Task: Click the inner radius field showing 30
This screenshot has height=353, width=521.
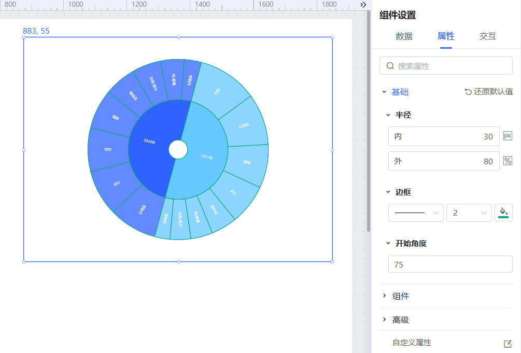Action: (x=444, y=136)
